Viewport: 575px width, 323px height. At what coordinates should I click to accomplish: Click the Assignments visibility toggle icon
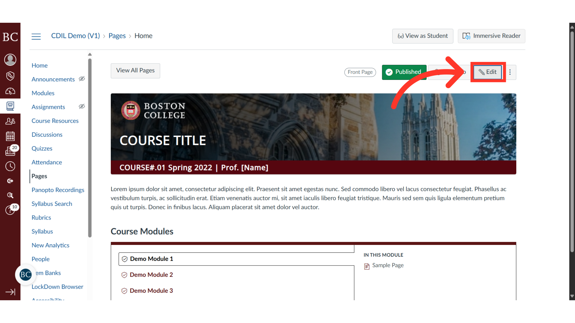(82, 106)
